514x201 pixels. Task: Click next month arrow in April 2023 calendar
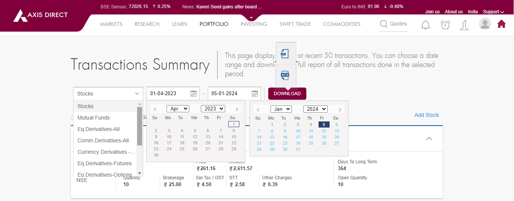(x=237, y=109)
